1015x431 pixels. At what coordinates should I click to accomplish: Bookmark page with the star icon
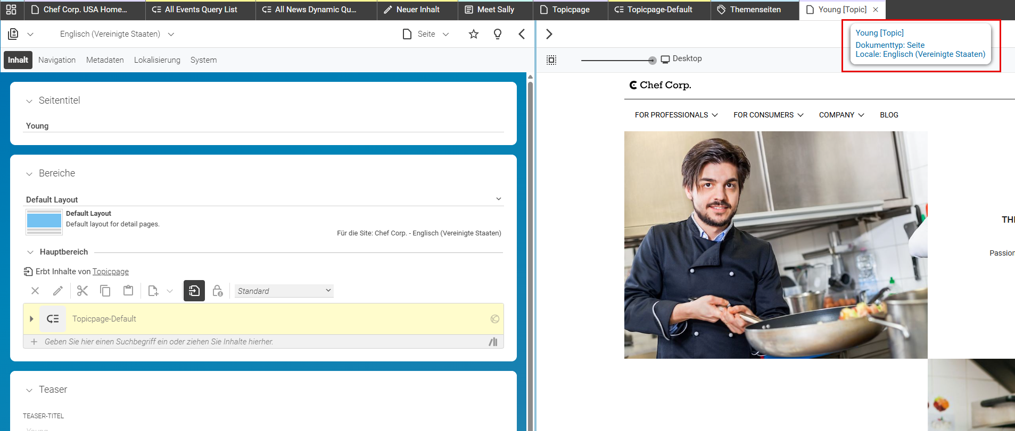[474, 34]
